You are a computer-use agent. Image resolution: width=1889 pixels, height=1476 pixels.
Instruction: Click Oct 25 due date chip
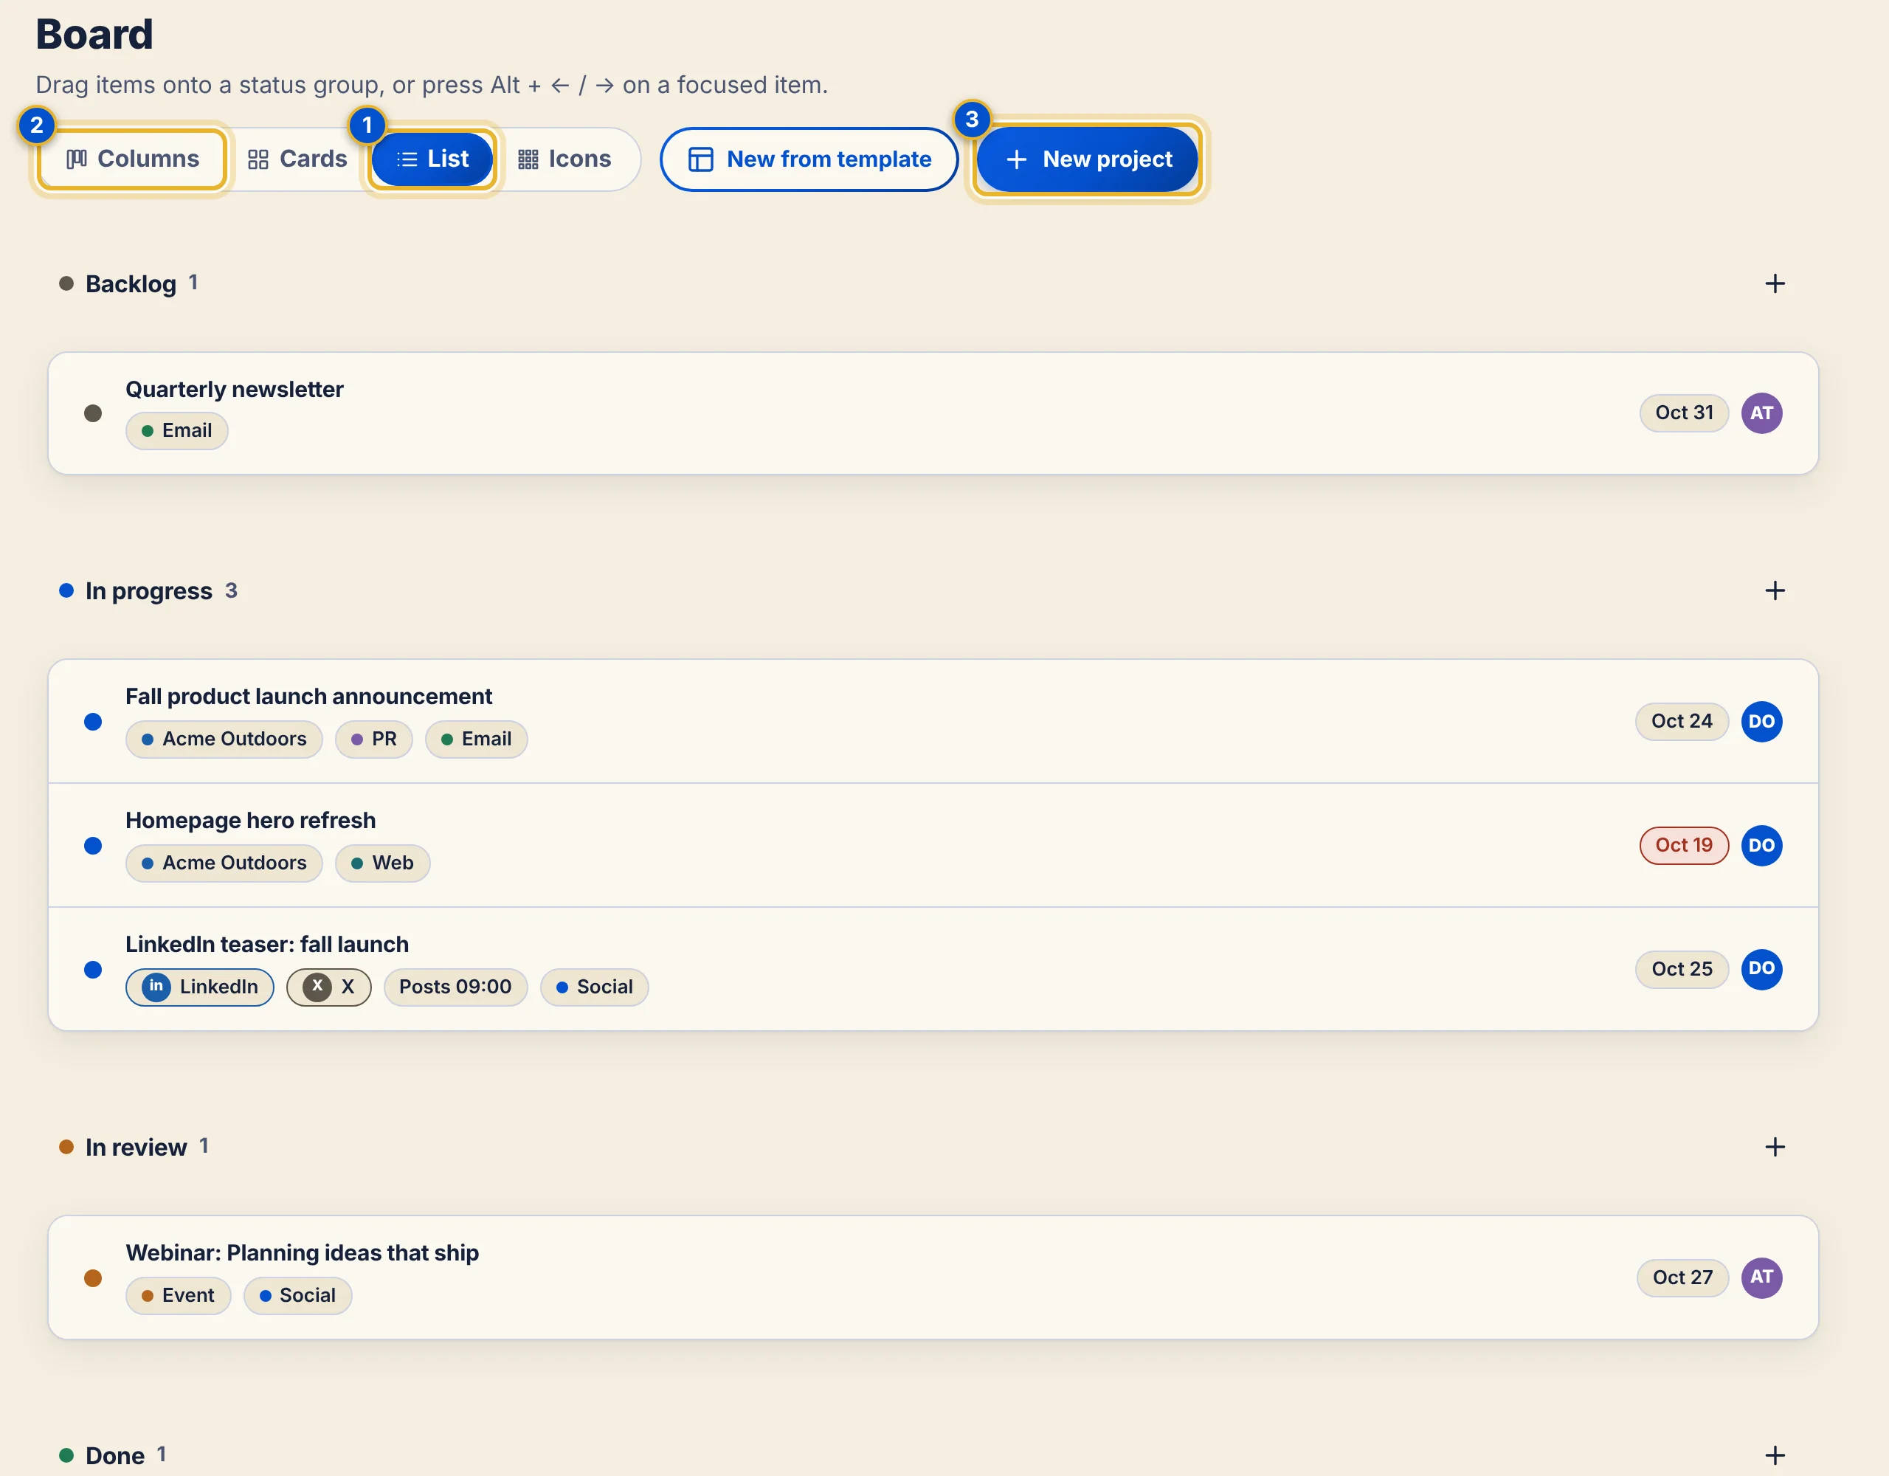(1682, 969)
